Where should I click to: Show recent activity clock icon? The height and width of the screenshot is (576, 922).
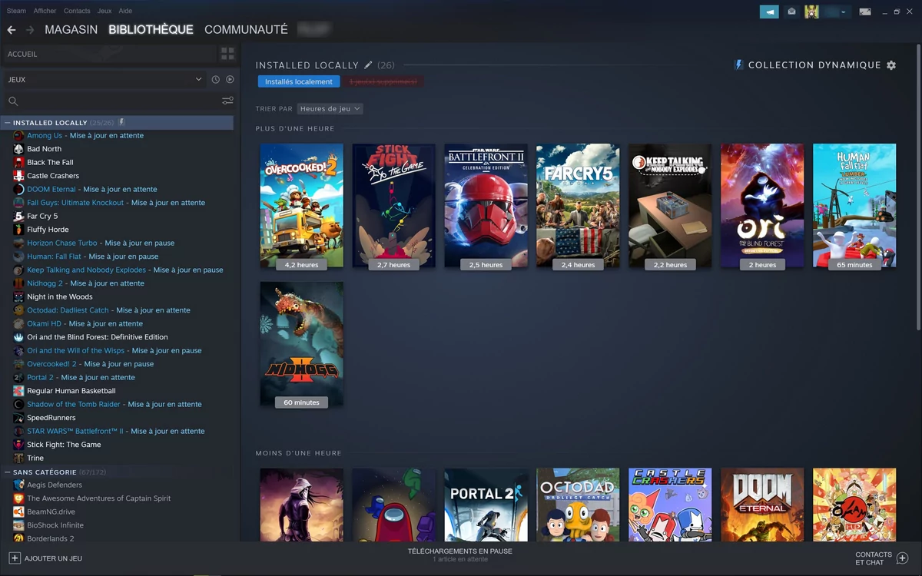[215, 79]
